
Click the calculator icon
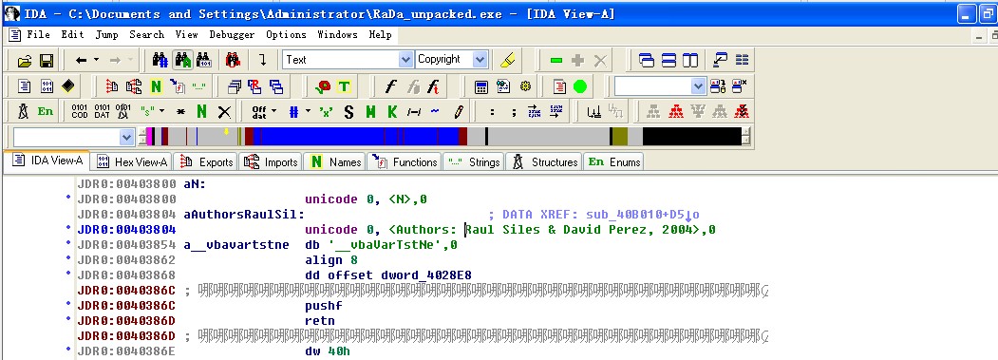pyautogui.click(x=481, y=86)
